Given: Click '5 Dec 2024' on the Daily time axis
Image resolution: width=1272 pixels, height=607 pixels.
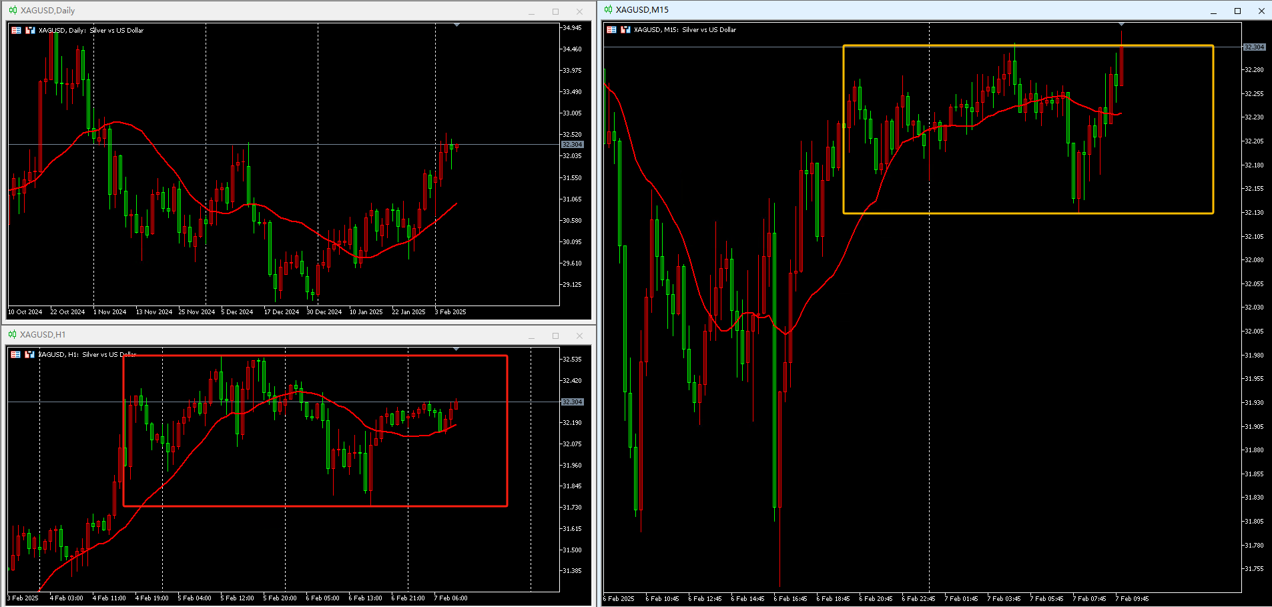Looking at the screenshot, I should tap(237, 312).
